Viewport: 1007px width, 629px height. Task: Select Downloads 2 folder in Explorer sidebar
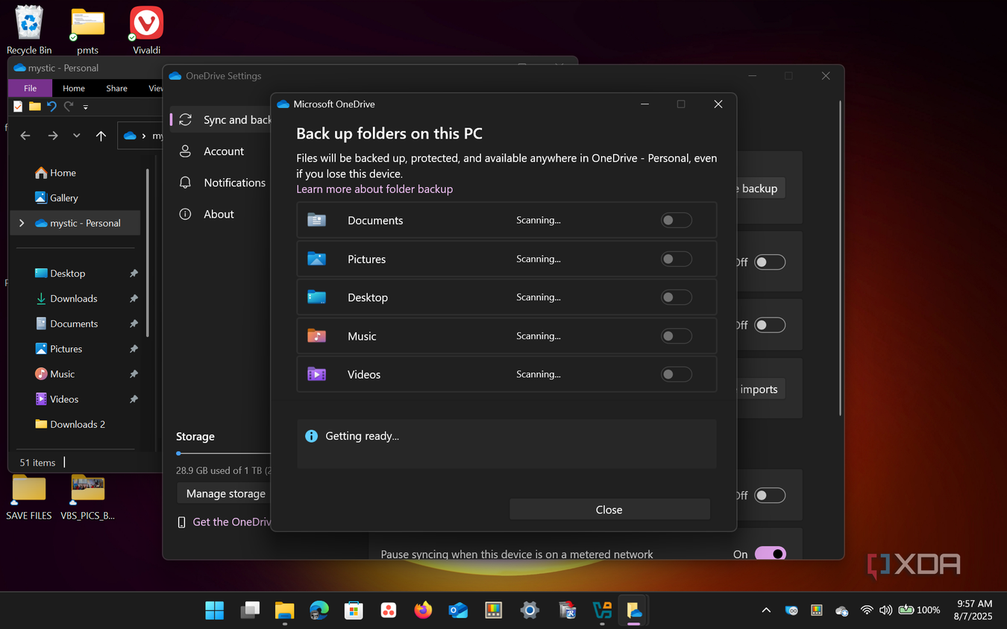(78, 424)
